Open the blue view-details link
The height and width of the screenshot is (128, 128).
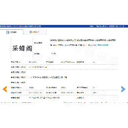(103, 45)
